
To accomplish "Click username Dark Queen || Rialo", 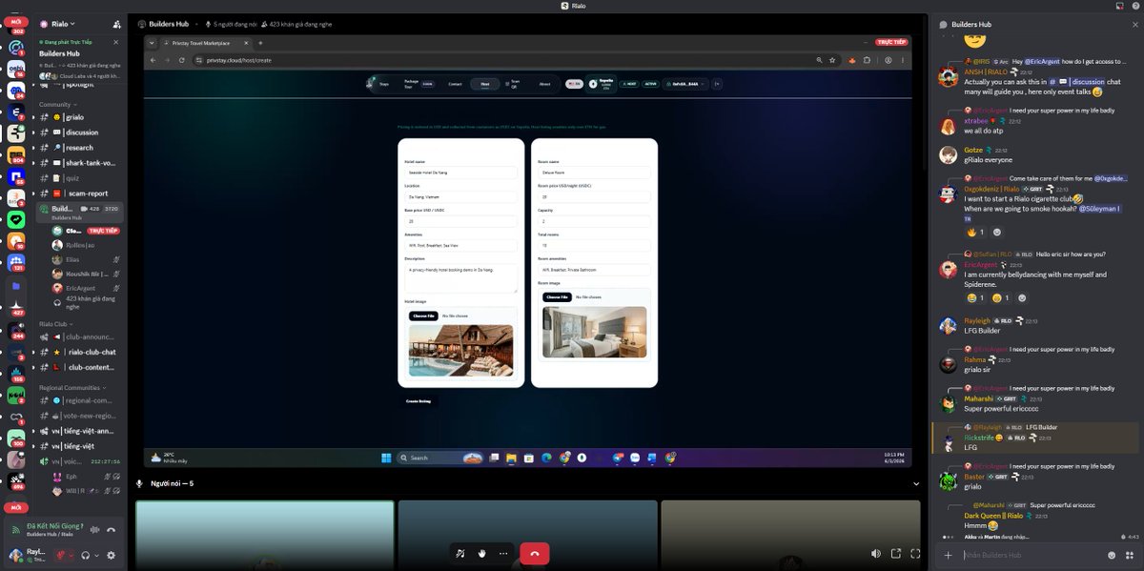I will click(994, 516).
